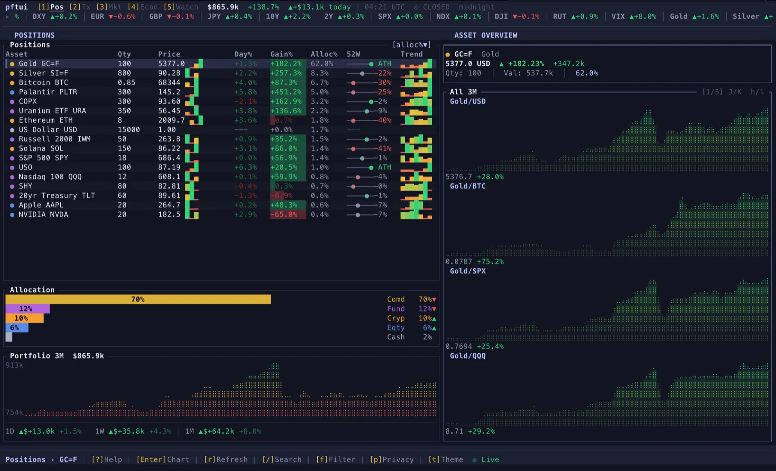
Task: Click the VIX +8.0% ticker entry
Action: [x=634, y=16]
